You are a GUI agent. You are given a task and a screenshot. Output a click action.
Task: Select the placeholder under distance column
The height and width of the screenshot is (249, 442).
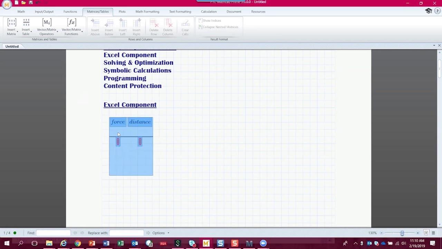(x=140, y=141)
